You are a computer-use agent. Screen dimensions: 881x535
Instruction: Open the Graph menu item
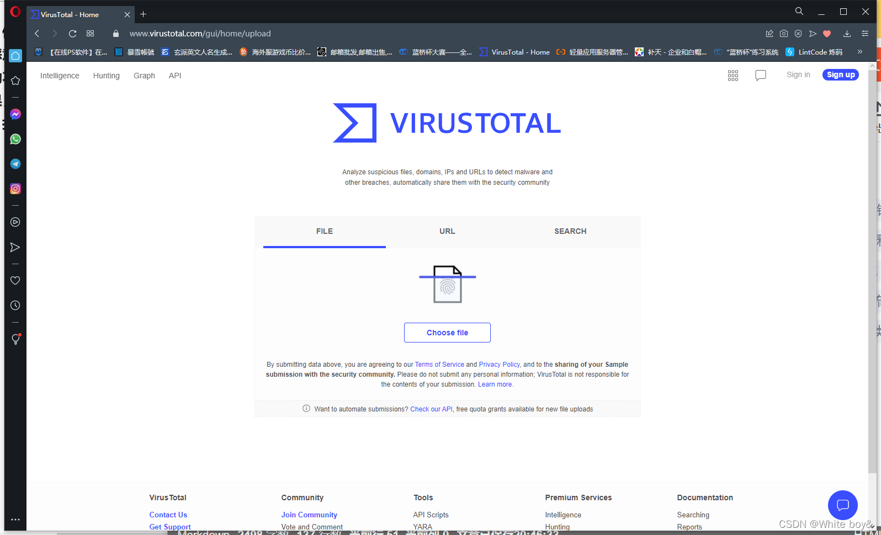[144, 76]
